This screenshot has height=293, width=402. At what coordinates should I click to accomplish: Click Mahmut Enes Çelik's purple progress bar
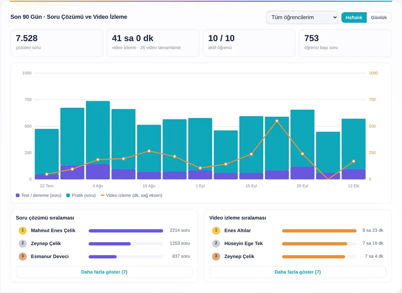coord(126,231)
